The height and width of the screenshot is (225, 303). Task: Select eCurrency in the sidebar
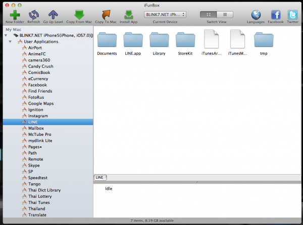48,79
